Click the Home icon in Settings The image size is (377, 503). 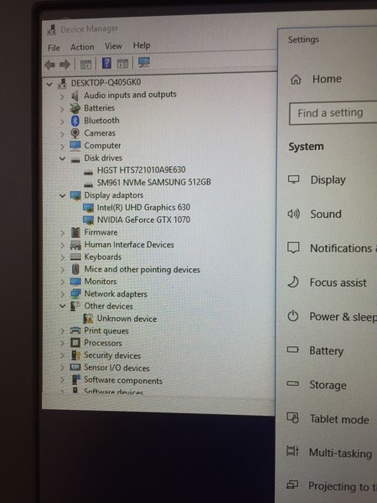(x=296, y=80)
